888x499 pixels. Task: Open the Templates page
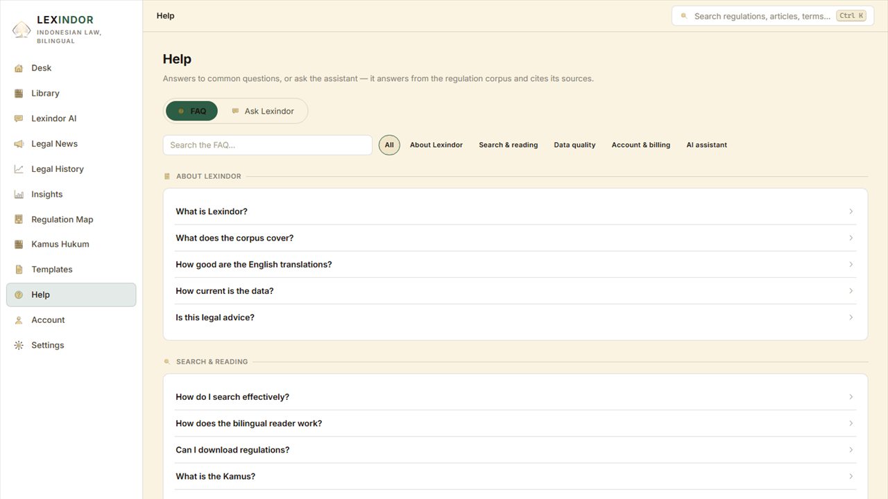(x=71, y=270)
